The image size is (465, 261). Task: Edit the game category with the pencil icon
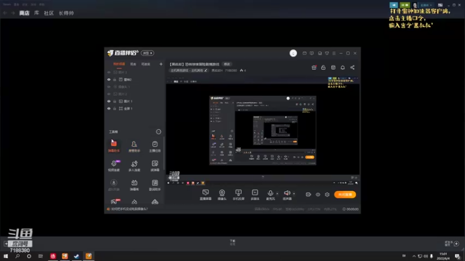coord(206,70)
